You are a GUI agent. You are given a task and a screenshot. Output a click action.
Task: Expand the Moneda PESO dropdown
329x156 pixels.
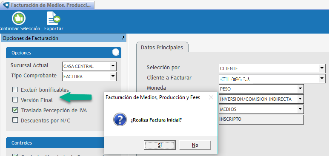[300, 89]
